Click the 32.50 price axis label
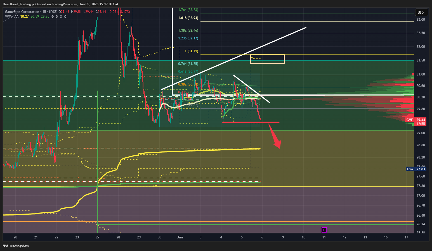 (x=421, y=33)
